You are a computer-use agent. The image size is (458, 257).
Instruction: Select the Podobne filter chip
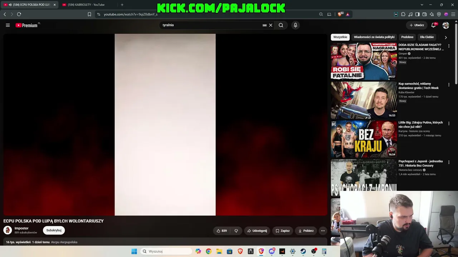[x=407, y=37]
